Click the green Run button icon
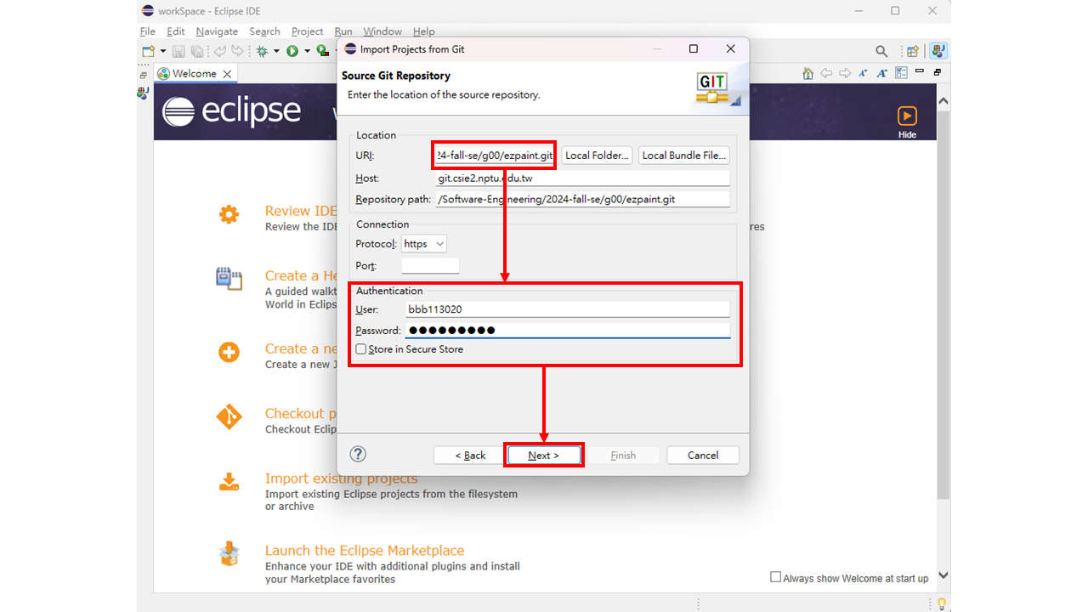Viewport: 1088px width, 612px height. pyautogui.click(x=292, y=51)
